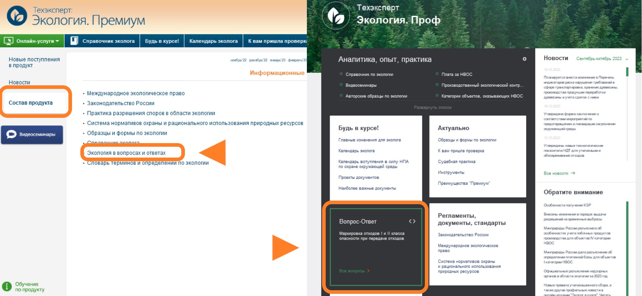Screen dimensions: 642x296
Task: Open Инструменты link in Актуально
Action: [451, 172]
